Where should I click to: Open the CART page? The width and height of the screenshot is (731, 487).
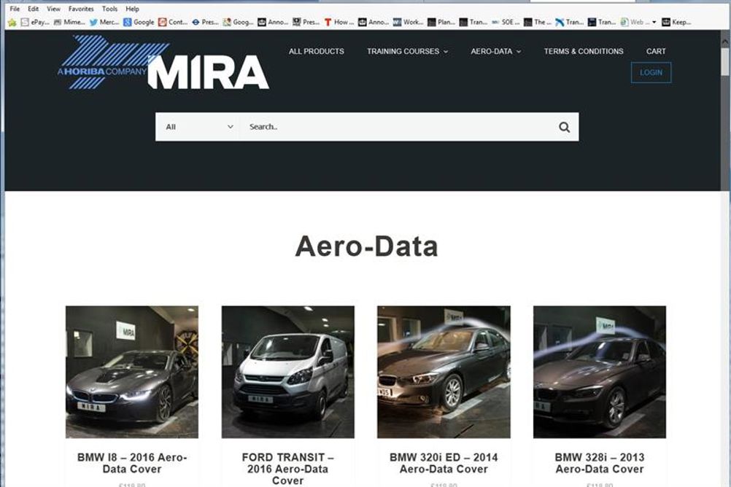click(x=655, y=51)
